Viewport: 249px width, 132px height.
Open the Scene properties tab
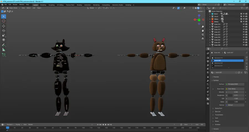coord(208,69)
